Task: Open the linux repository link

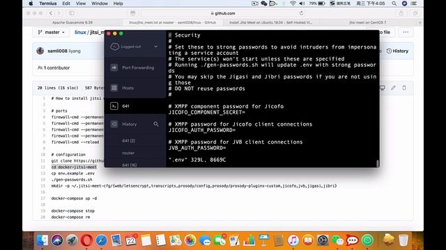Action: [x=80, y=33]
